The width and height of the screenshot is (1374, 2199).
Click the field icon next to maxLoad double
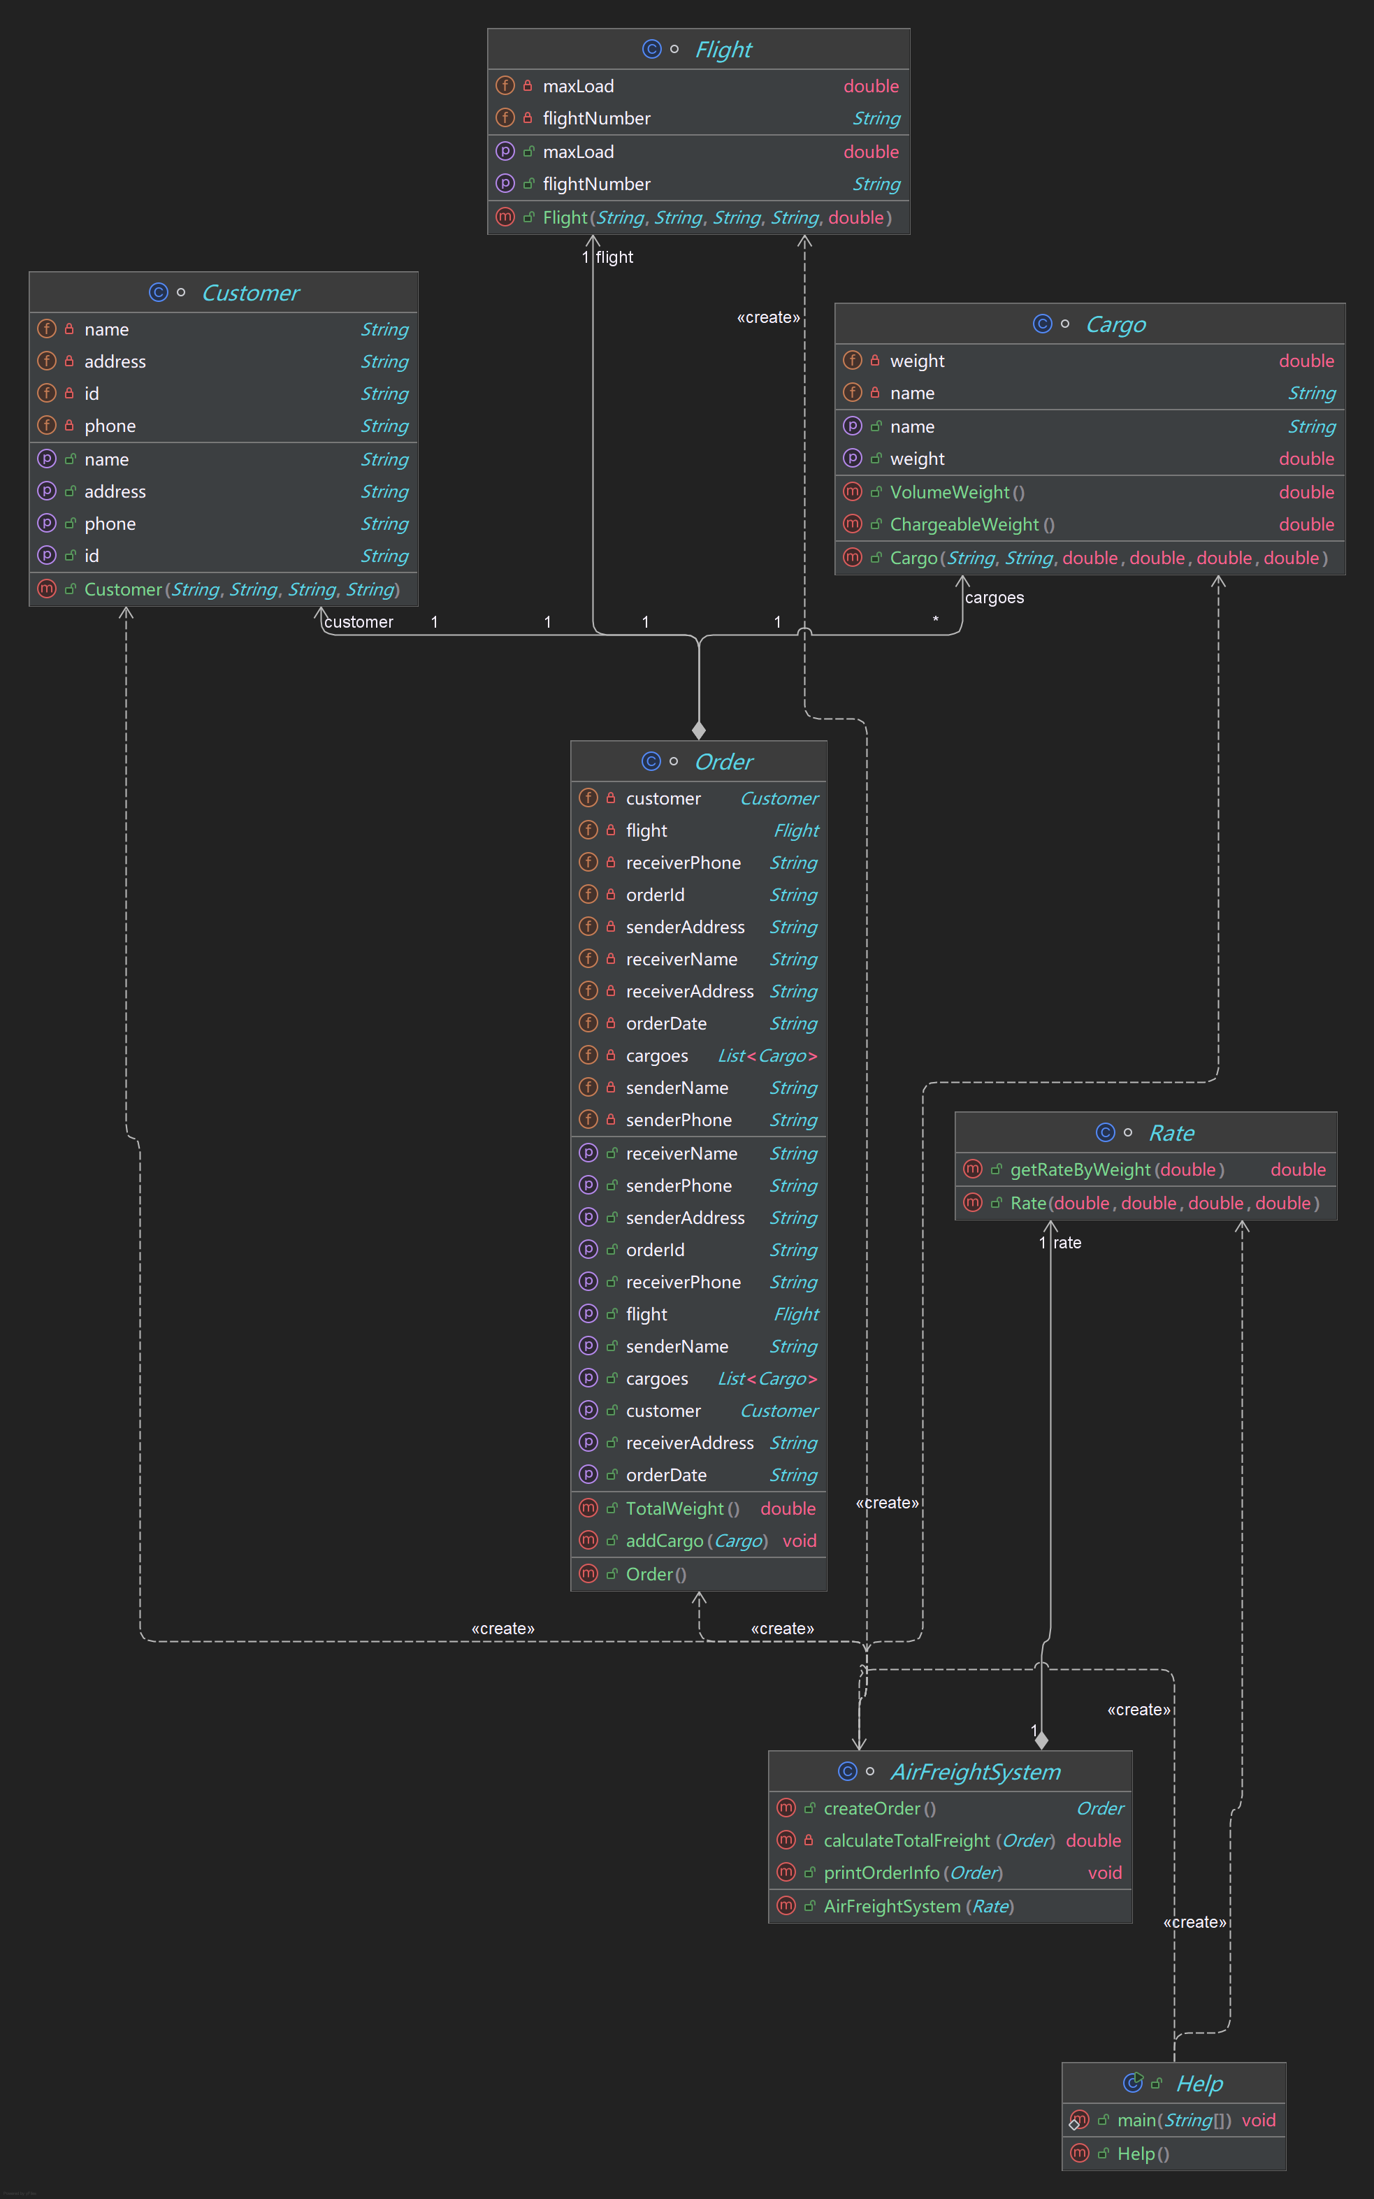[x=505, y=85]
